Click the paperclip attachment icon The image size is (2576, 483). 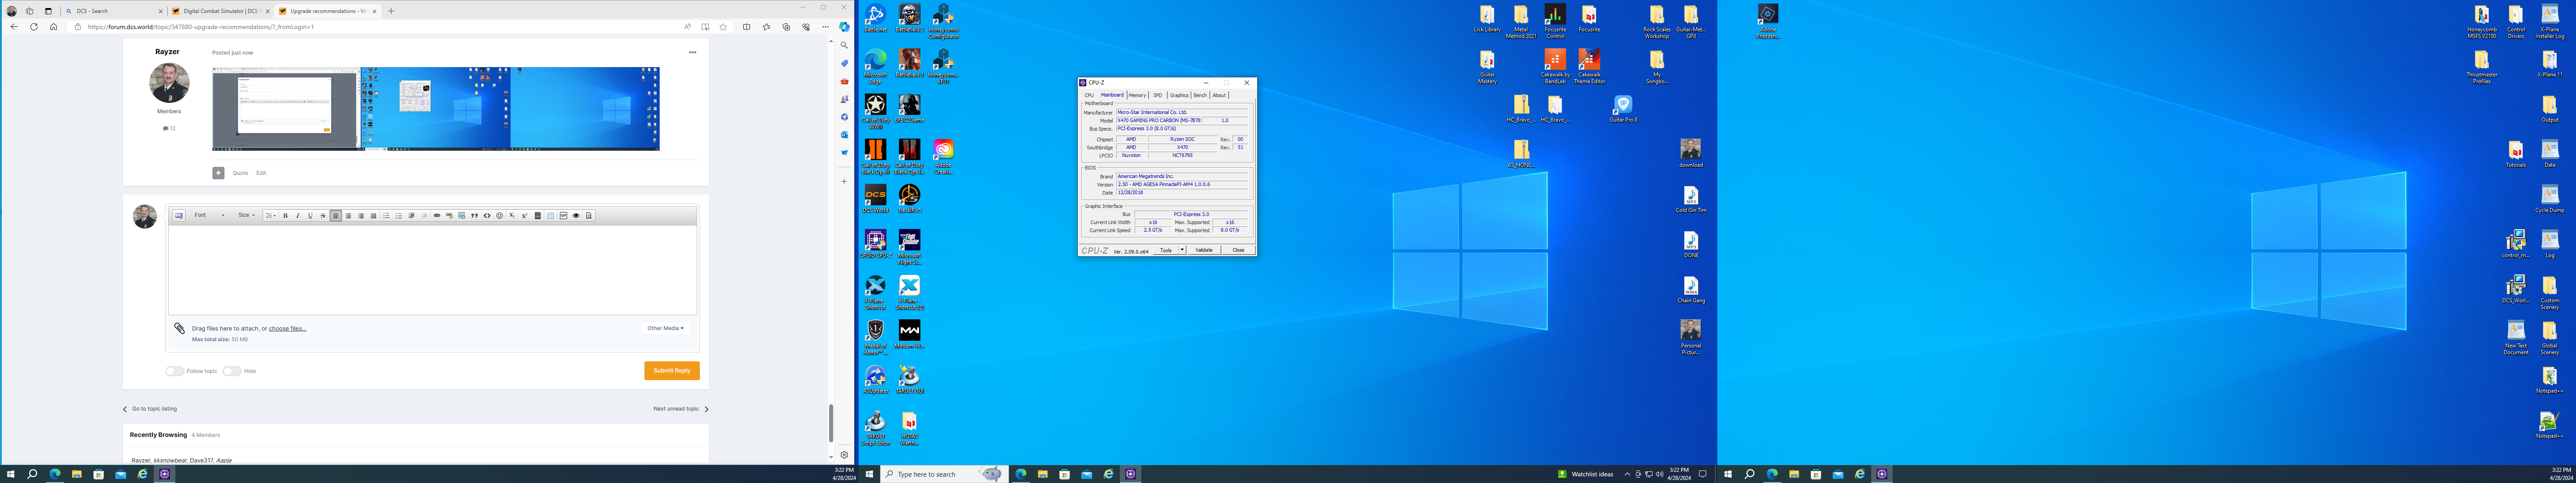coord(179,328)
